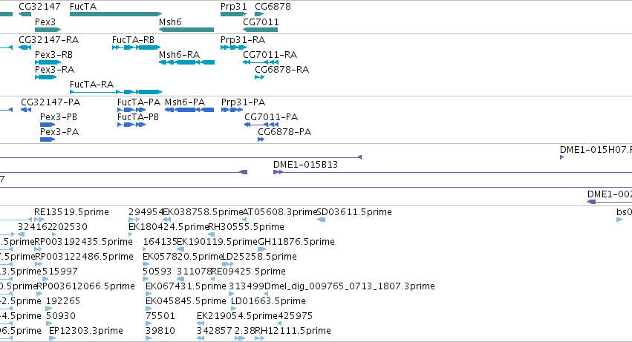The image size is (632, 342).
Task: Select EST EK057820.5prime label
Action: [x=183, y=257]
